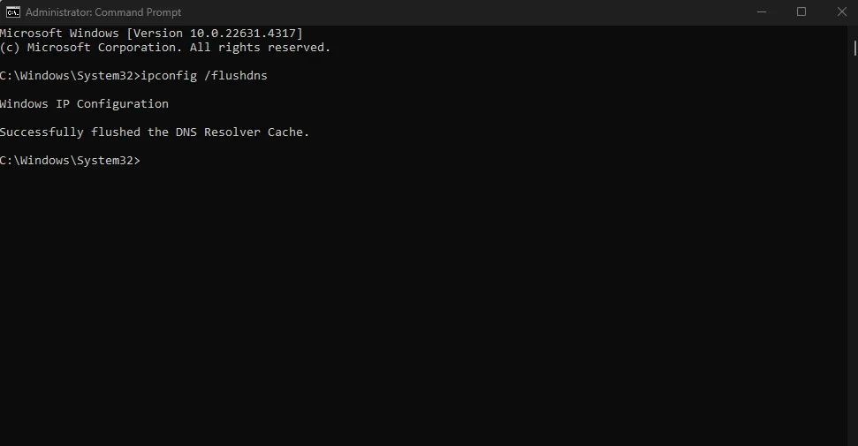
Task: Minimize the Command Prompt window
Action: 761,12
